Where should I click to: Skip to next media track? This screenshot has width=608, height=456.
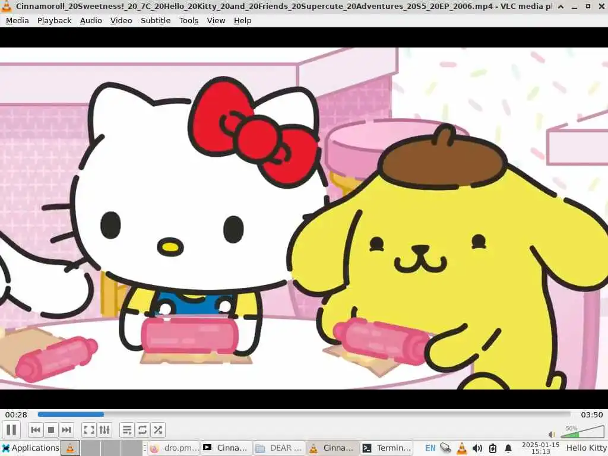[66, 430]
